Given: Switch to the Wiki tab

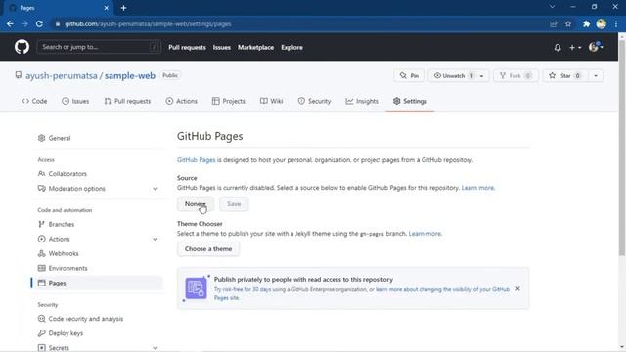Looking at the screenshot, I should point(272,101).
